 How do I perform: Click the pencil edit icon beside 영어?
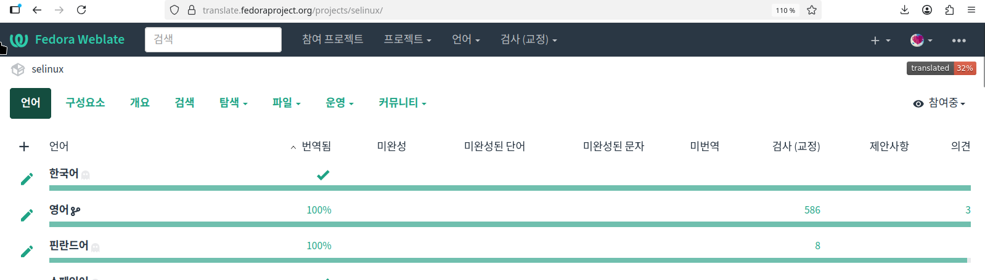[27, 215]
